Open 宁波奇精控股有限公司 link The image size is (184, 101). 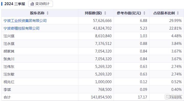tap(21, 28)
